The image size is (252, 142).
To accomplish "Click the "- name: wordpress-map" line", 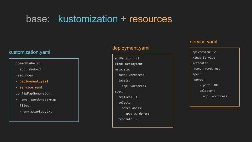I will [36, 99].
